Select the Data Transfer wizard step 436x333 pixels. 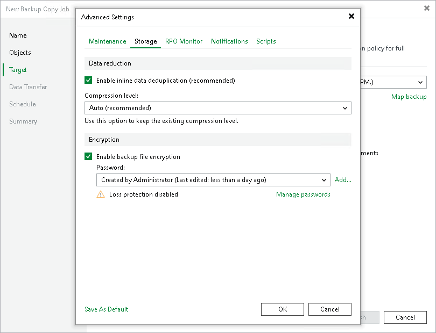point(28,87)
